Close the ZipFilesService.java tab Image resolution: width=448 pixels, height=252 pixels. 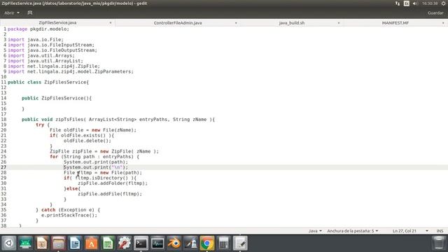pos(111,23)
